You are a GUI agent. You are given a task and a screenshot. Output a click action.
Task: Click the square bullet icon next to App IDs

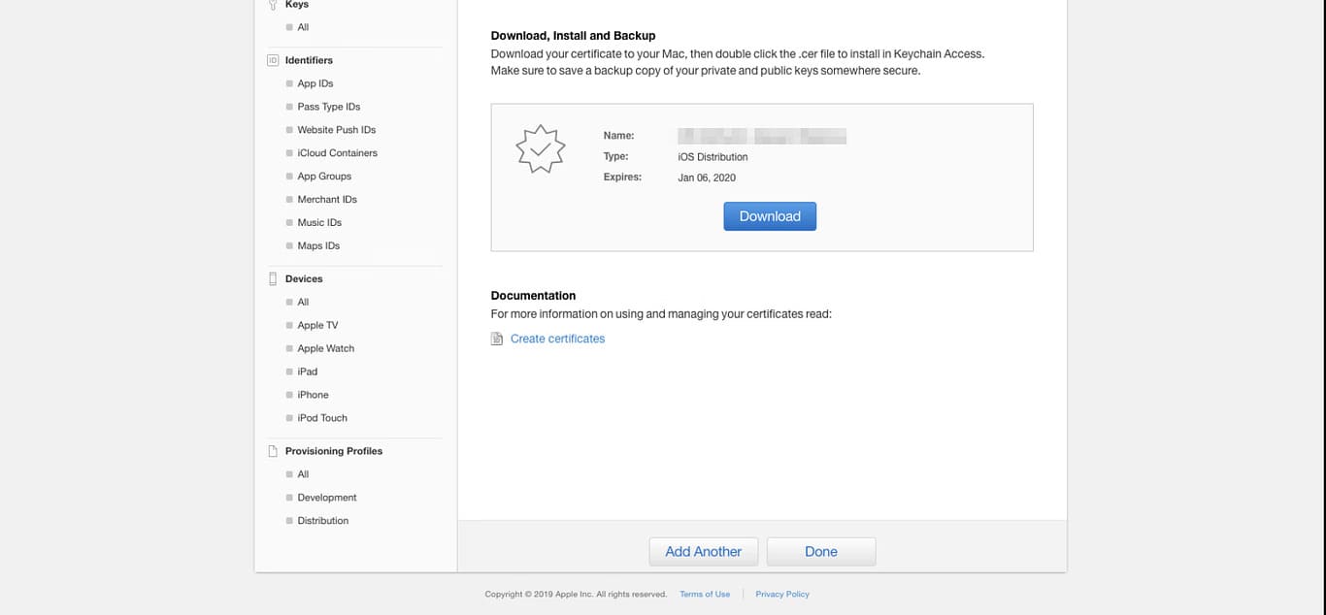pyautogui.click(x=289, y=82)
